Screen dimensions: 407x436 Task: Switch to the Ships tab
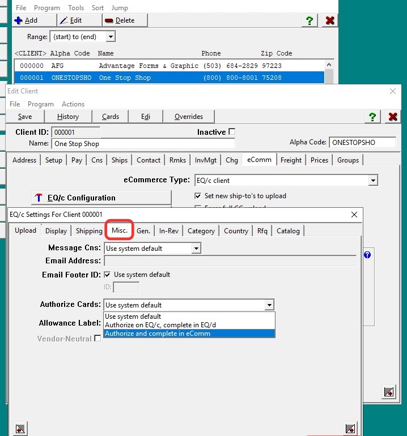tap(120, 160)
